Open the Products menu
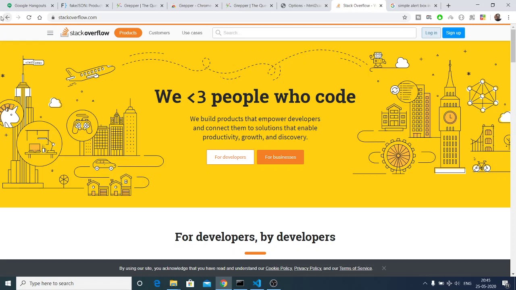 128,33
